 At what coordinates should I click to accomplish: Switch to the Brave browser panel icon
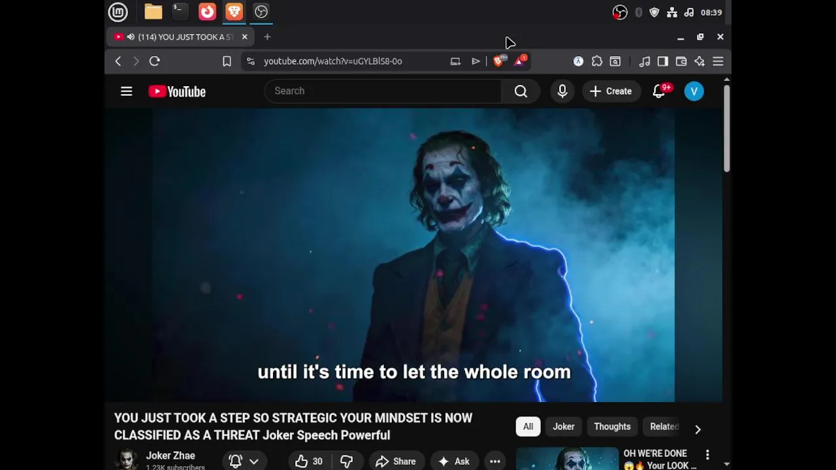pyautogui.click(x=234, y=12)
